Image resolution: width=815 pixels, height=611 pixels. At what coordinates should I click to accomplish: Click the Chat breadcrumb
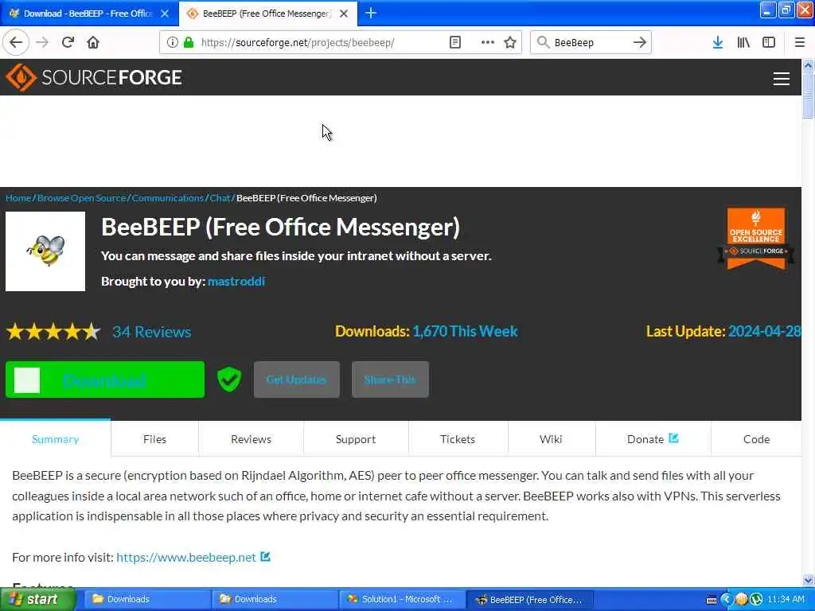point(220,198)
